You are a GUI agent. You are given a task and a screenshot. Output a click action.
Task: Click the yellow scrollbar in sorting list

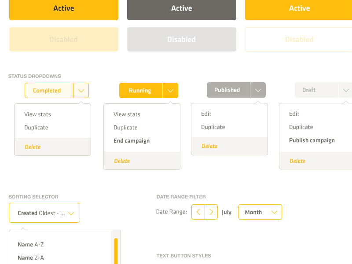(116, 251)
